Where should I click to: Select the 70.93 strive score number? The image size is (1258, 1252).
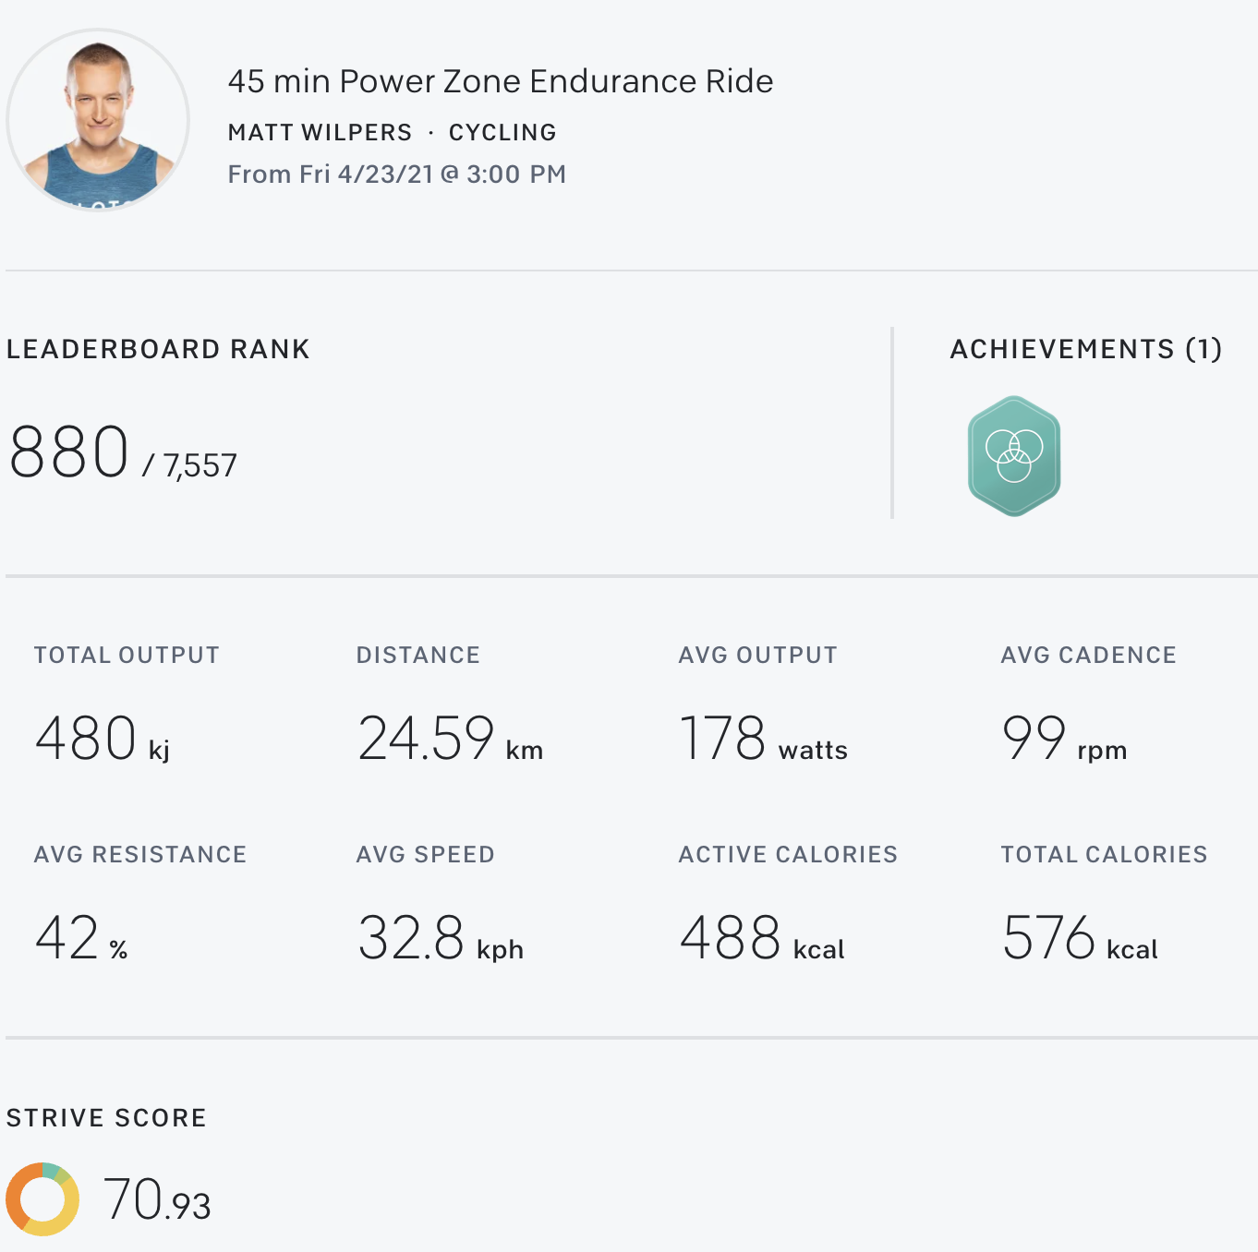(x=157, y=1200)
